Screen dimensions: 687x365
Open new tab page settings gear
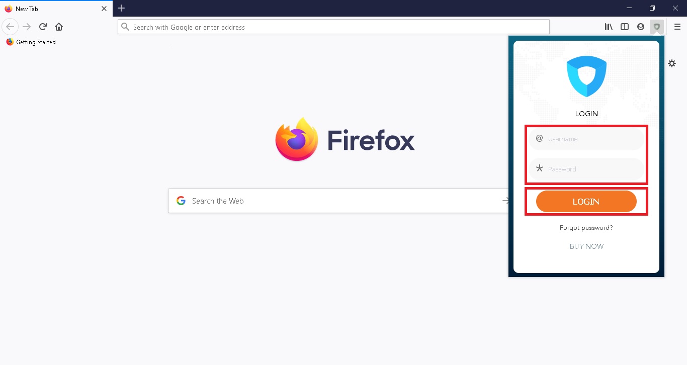[x=672, y=63]
